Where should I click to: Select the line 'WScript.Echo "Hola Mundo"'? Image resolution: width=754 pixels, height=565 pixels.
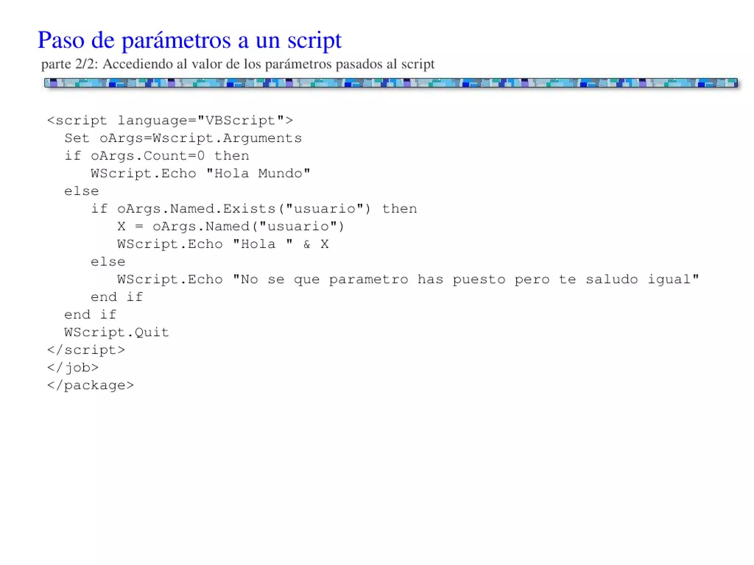201,173
